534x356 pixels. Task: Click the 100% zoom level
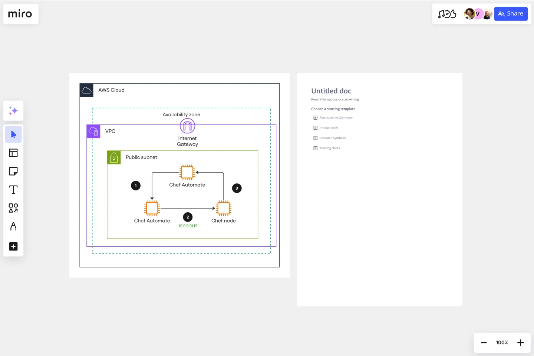502,343
